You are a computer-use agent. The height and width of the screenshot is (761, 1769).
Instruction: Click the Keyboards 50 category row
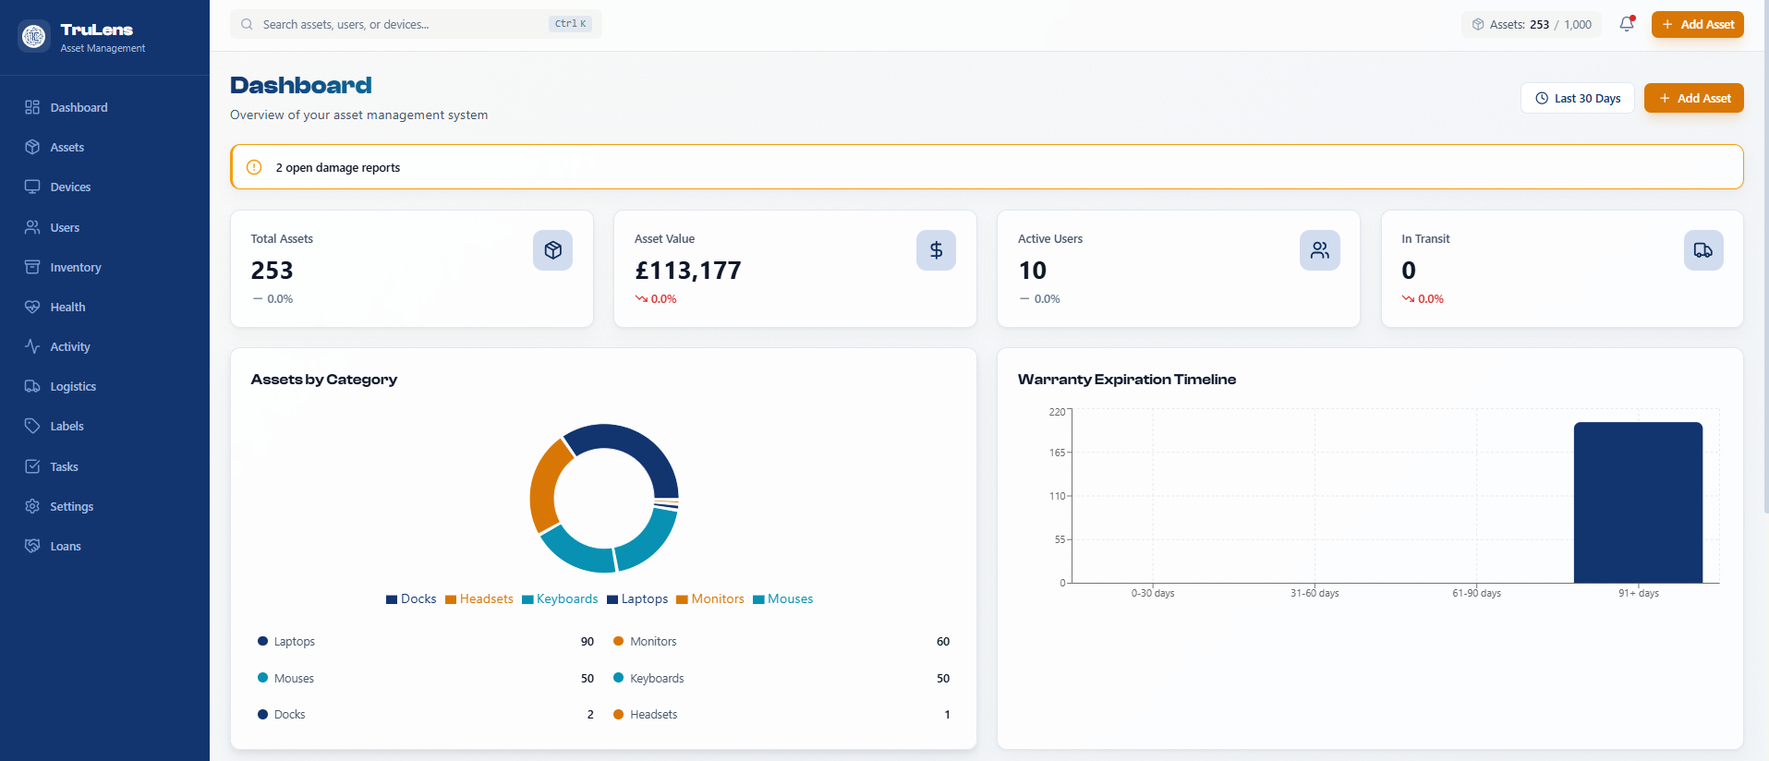[x=782, y=678]
